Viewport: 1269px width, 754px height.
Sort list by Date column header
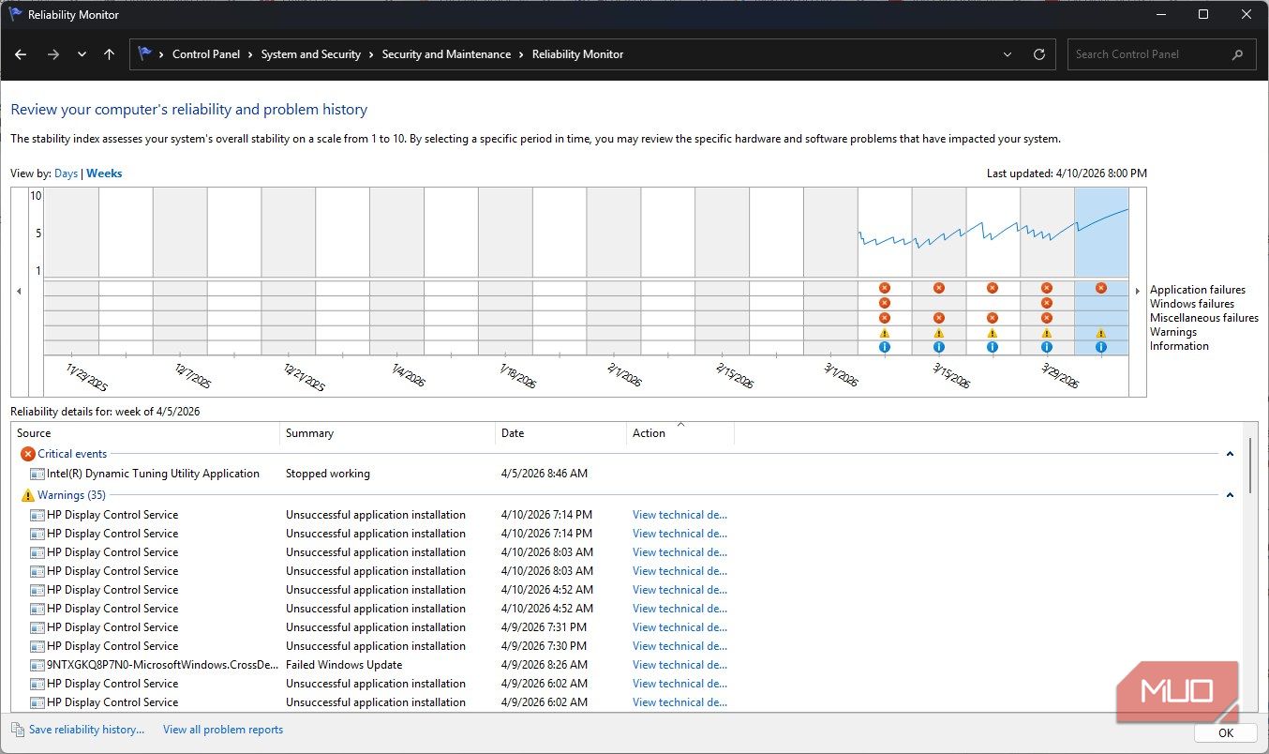[560, 433]
